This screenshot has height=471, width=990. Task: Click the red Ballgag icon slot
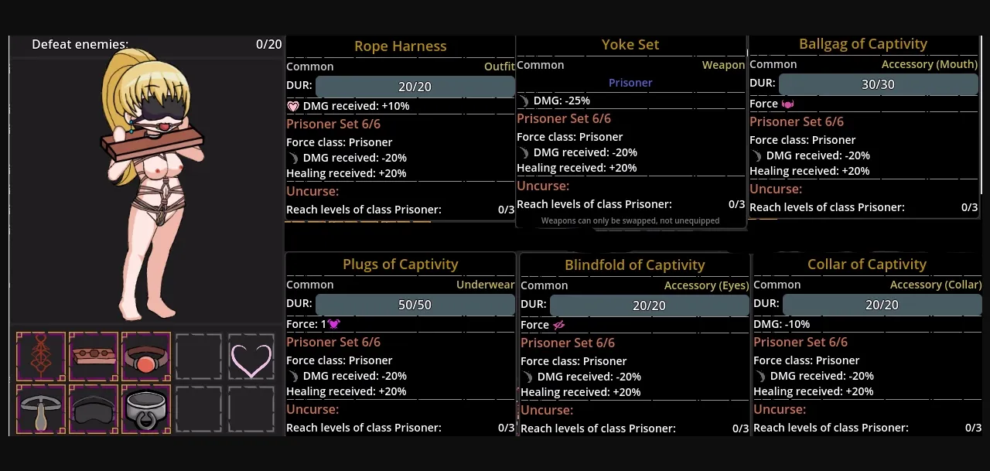point(145,357)
